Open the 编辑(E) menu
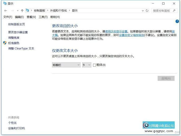The image size is (181, 136). click(x=19, y=17)
